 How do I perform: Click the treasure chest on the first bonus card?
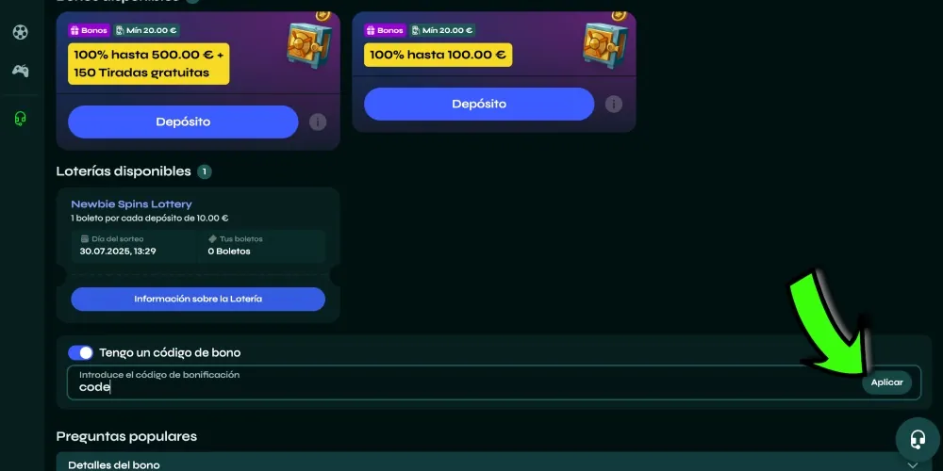309,44
